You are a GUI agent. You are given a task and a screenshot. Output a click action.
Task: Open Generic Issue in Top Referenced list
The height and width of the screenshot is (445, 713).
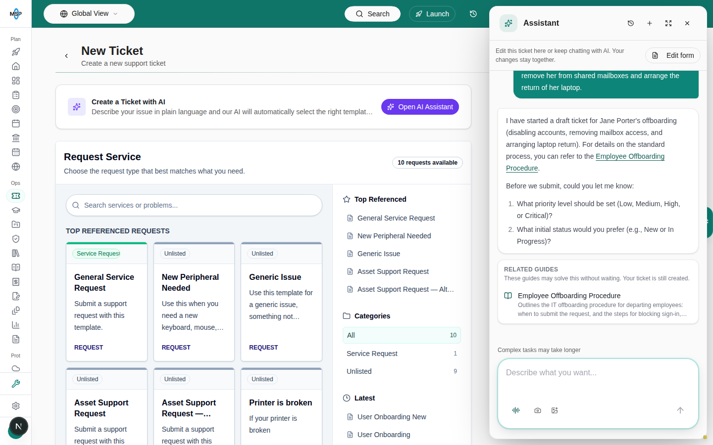point(379,254)
